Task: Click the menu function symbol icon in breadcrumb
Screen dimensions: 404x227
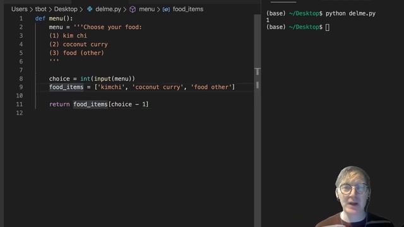Action: (133, 9)
